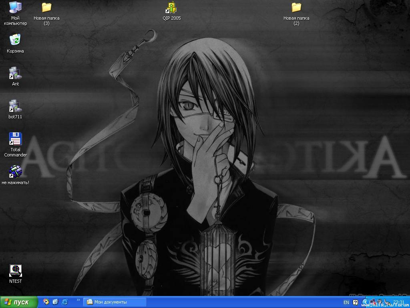Screen dimensions: 410x308
Task: Open the пуск Start button
Action: (x=19, y=302)
